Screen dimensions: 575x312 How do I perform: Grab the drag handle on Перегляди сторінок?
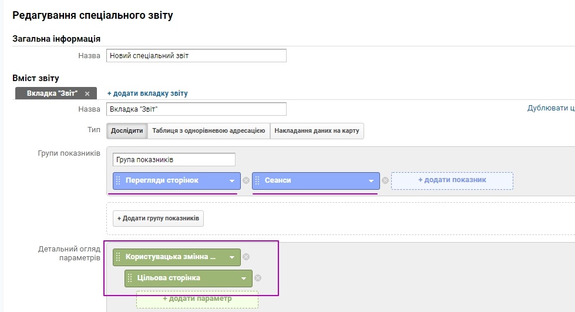coord(118,180)
